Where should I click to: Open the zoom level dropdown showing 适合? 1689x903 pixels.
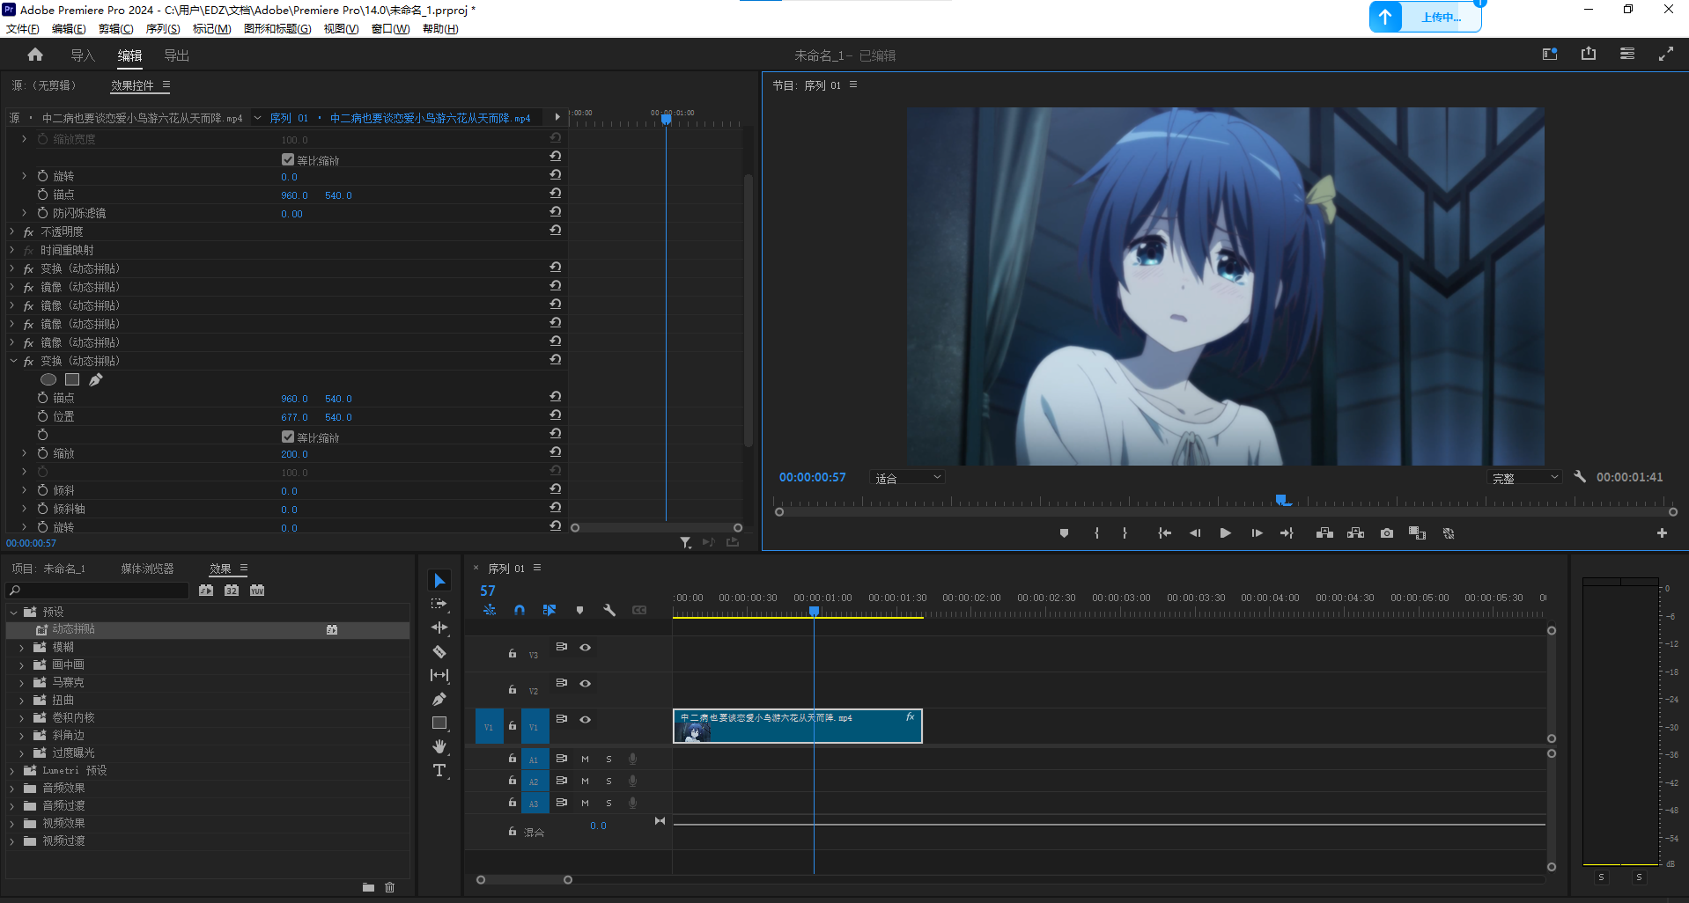pos(907,478)
